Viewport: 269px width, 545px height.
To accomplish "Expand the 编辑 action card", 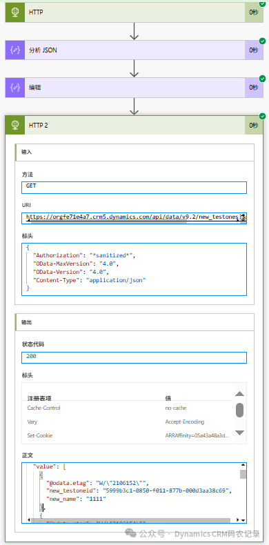I will pos(134,88).
